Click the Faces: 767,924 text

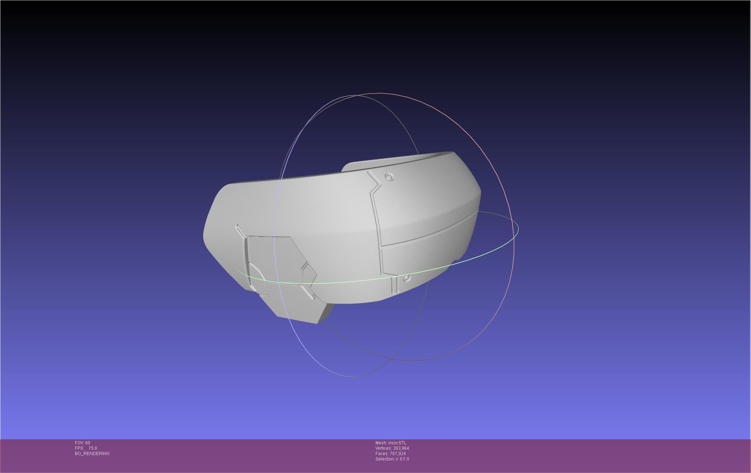point(391,454)
